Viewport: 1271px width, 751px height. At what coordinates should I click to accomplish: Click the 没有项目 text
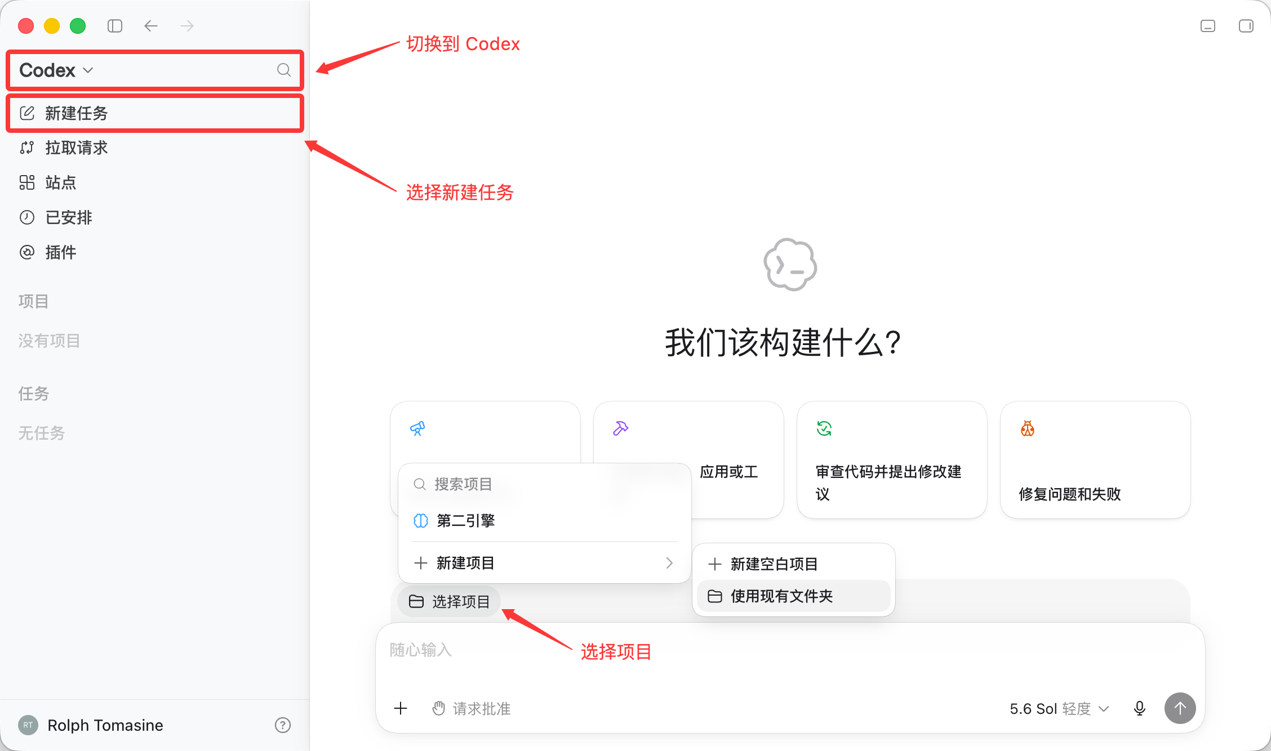point(49,341)
